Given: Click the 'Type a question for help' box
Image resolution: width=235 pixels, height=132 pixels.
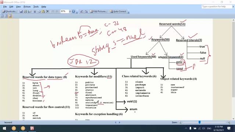Looking at the screenshot, I should coord(217,7).
